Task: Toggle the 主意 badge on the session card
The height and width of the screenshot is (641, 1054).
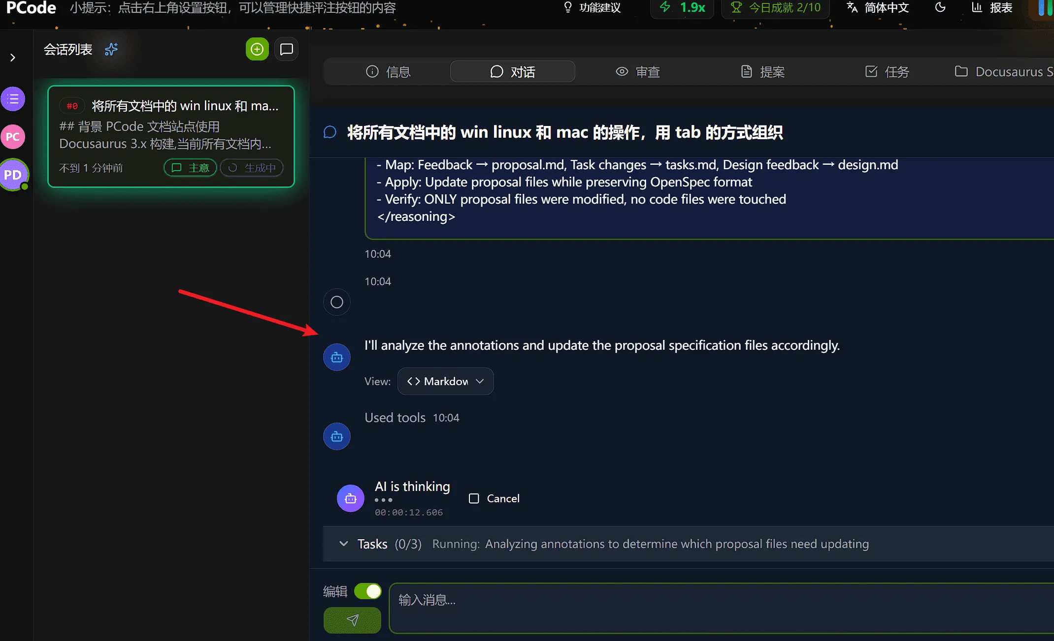Action: [x=190, y=167]
